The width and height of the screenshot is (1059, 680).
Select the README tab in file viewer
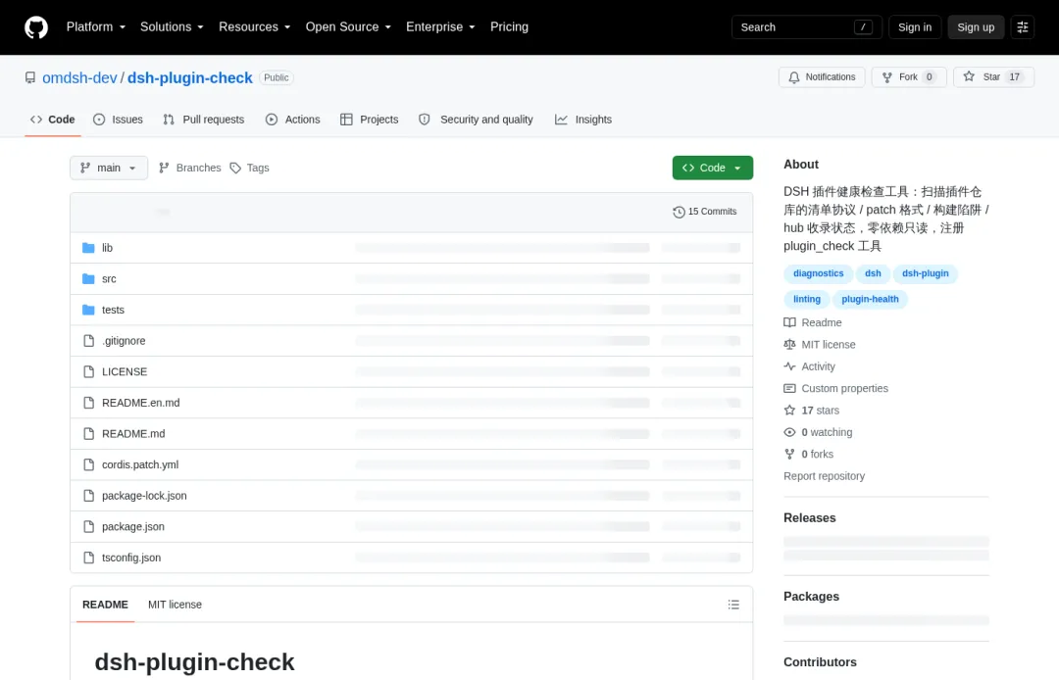105,605
